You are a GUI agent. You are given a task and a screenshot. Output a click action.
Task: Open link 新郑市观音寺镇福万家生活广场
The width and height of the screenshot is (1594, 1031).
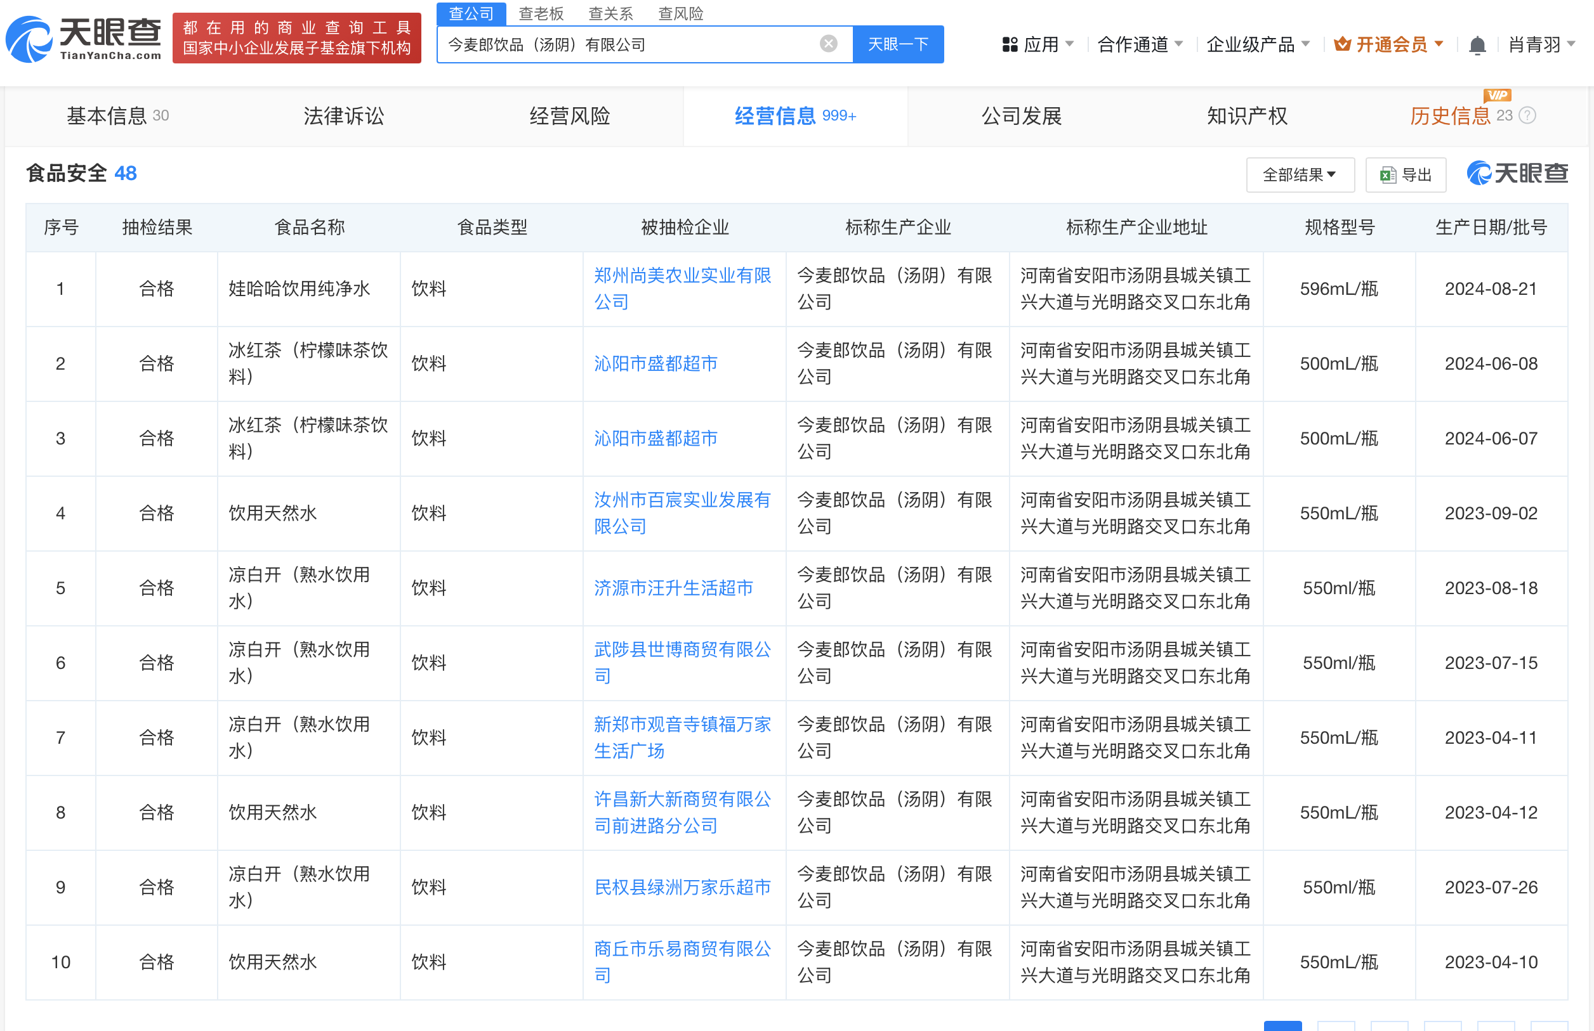pos(683,738)
